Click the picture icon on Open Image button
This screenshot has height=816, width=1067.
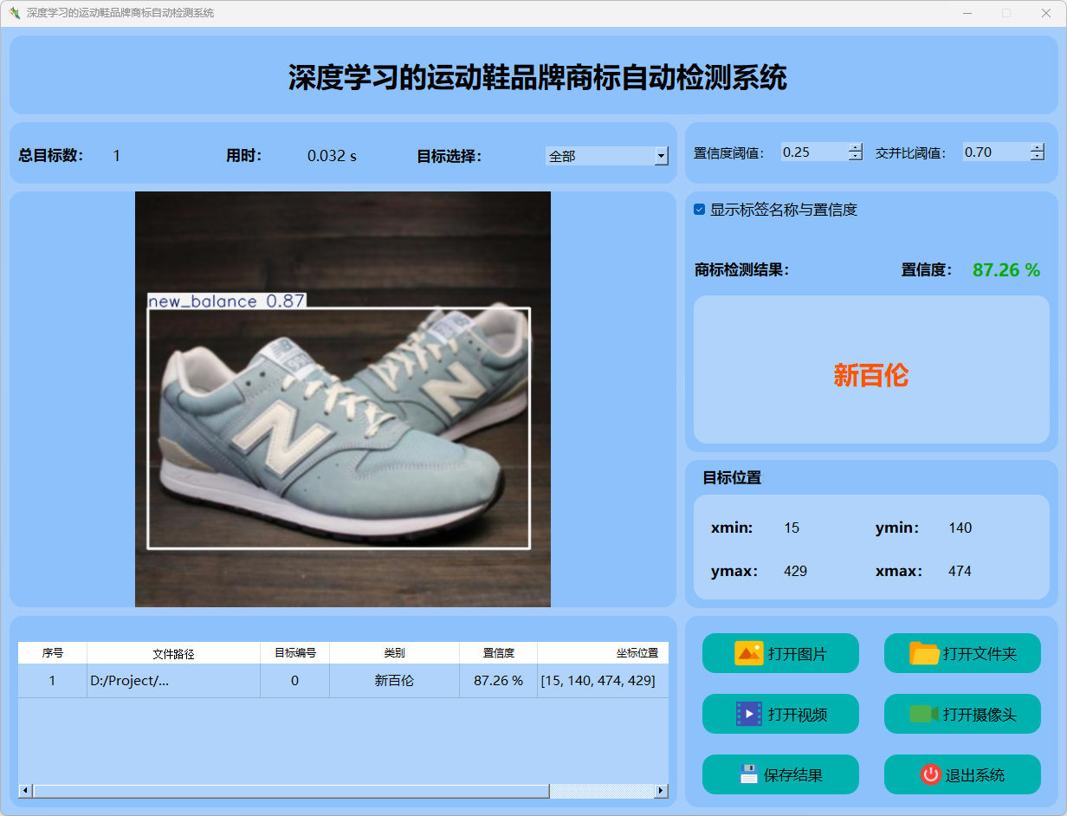coord(748,653)
